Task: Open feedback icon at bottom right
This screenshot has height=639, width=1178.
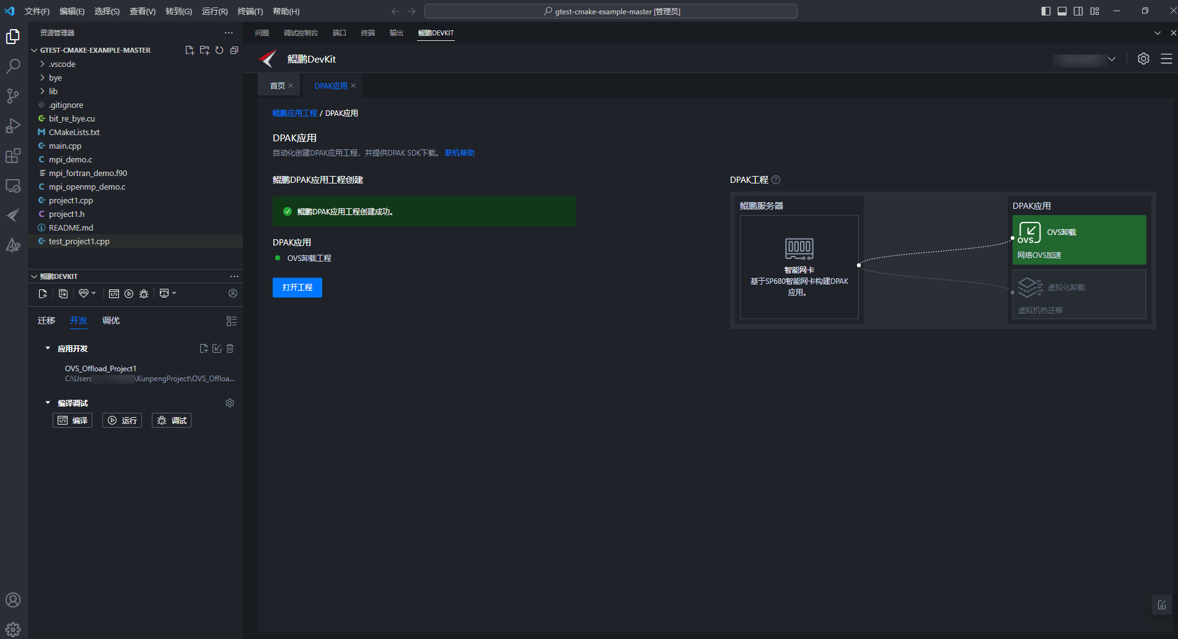Action: [x=1162, y=605]
